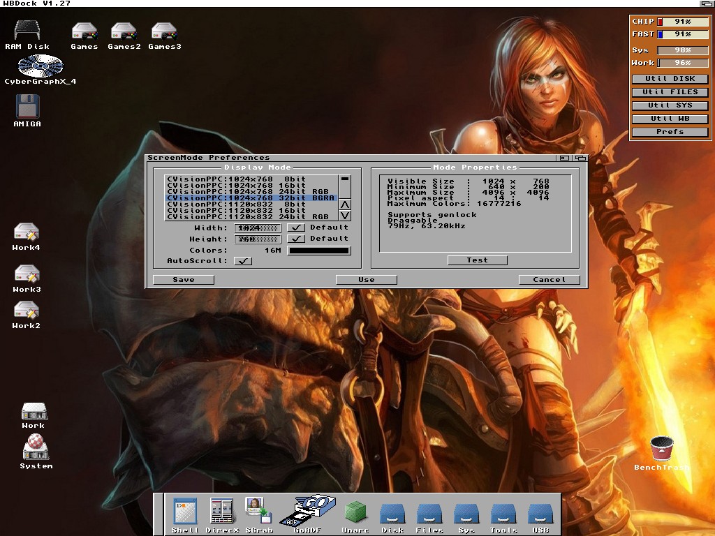Open Unarc from the dock
Image resolution: width=715 pixels, height=536 pixels.
tap(355, 512)
